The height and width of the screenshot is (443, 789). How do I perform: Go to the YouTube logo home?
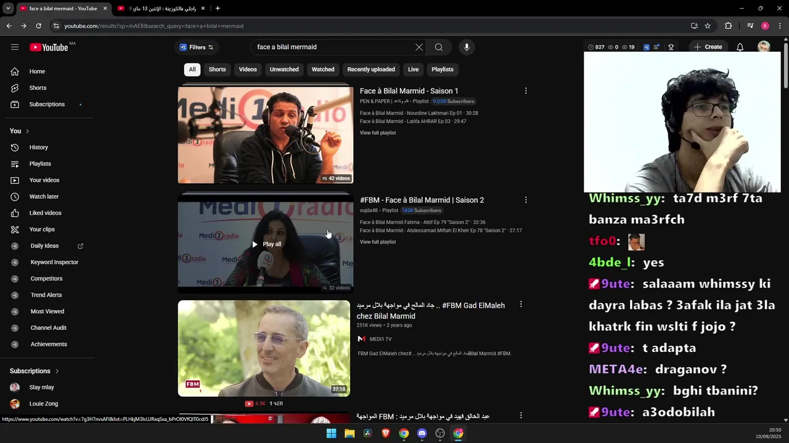(49, 47)
